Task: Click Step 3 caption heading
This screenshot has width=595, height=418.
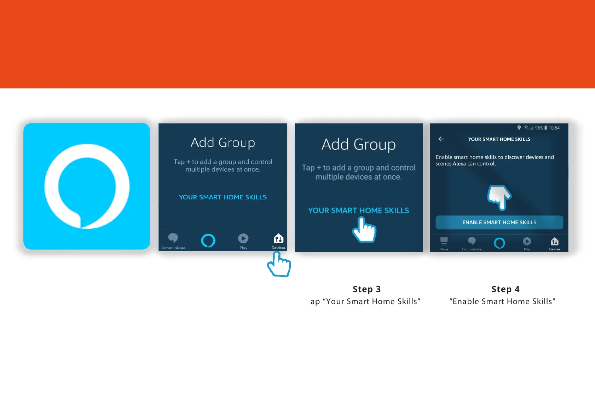Action: tap(367, 289)
